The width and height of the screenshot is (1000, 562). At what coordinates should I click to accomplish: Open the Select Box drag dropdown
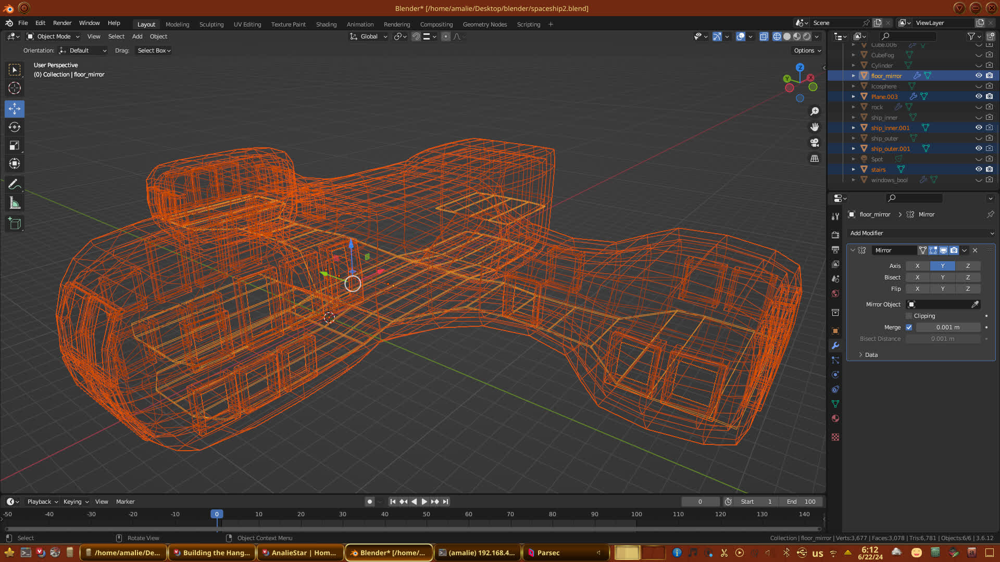154,50
